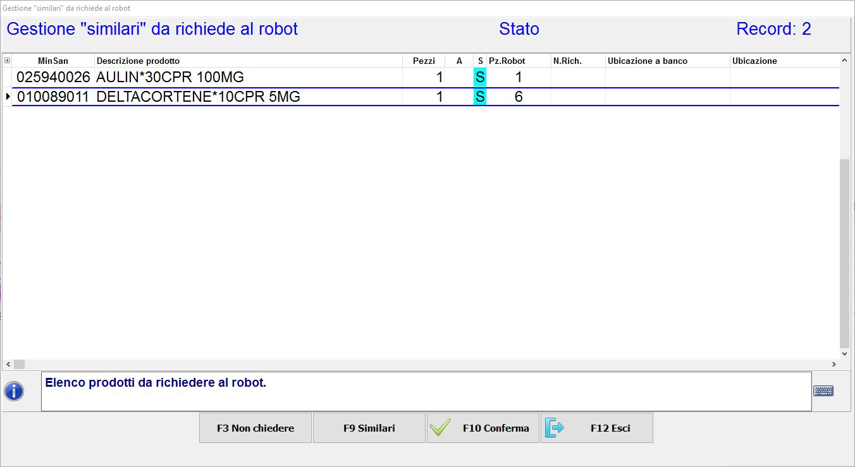The image size is (855, 467).
Task: Click the green checkmark on F10 Conferma
Action: [x=440, y=428]
